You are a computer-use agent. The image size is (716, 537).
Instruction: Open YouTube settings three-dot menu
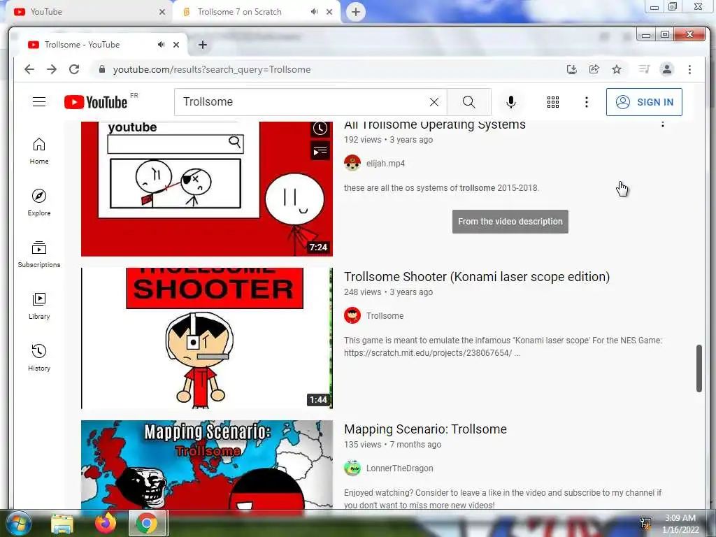pos(587,102)
